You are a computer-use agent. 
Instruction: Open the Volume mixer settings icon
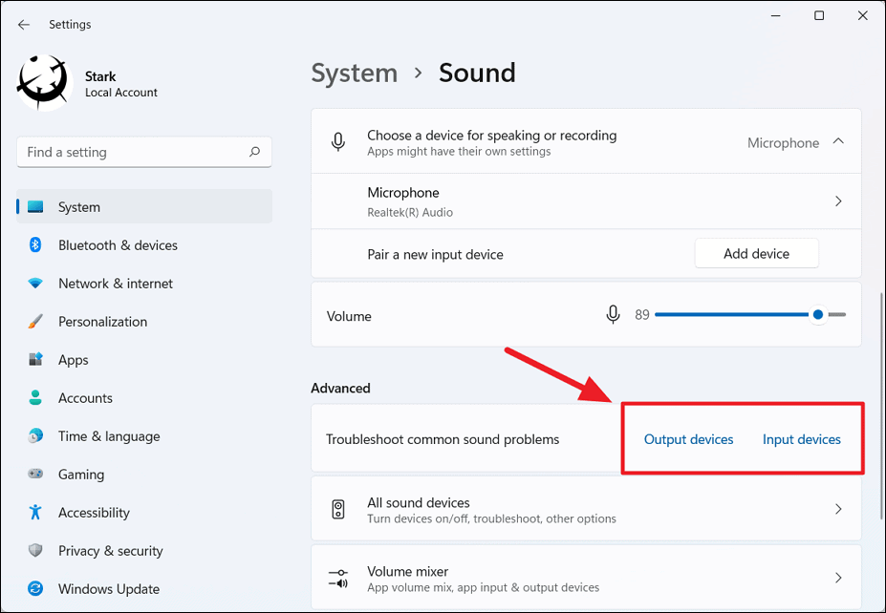coord(337,578)
